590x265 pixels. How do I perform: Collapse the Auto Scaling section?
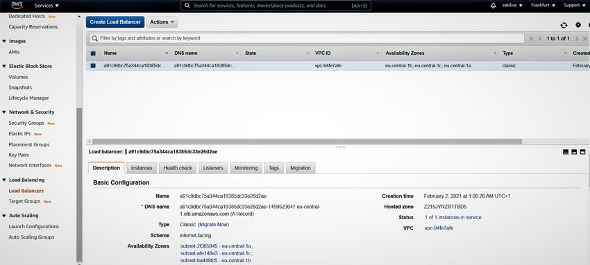pyautogui.click(x=4, y=216)
